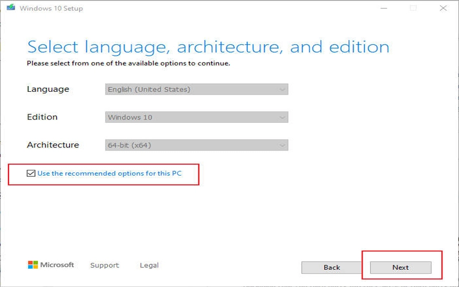459x287 pixels.
Task: Click the "Windows 10 Setup" window title text
Action: click(x=51, y=8)
